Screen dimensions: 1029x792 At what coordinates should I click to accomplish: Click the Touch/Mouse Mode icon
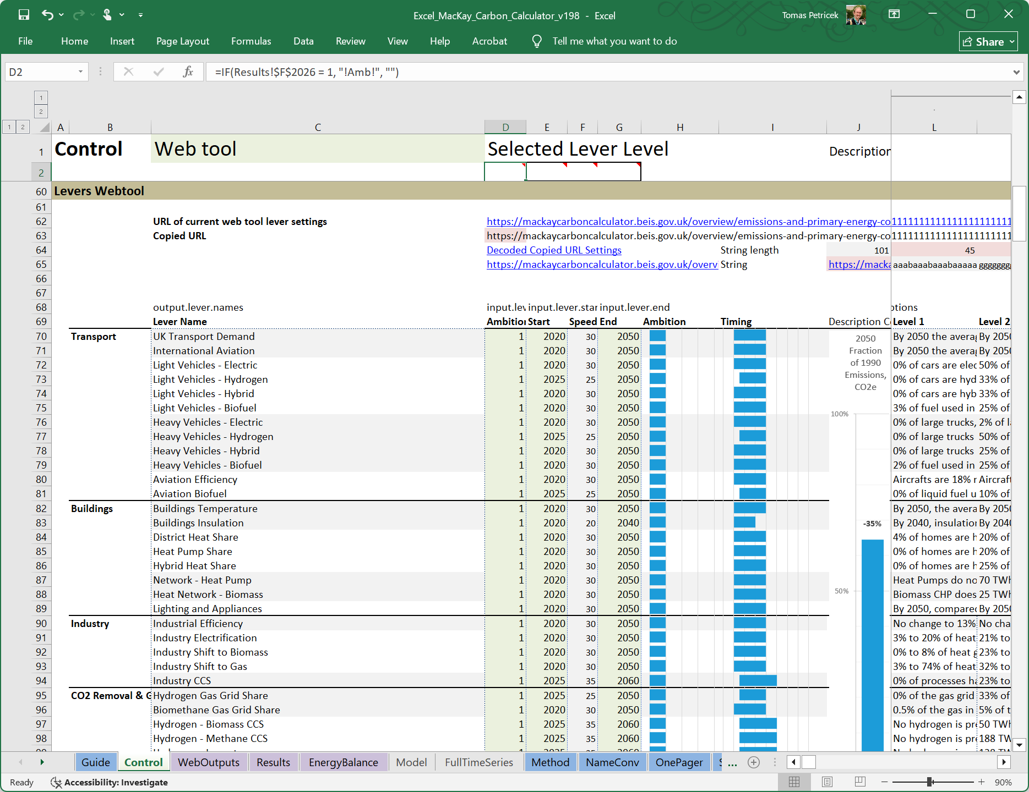[x=107, y=15]
